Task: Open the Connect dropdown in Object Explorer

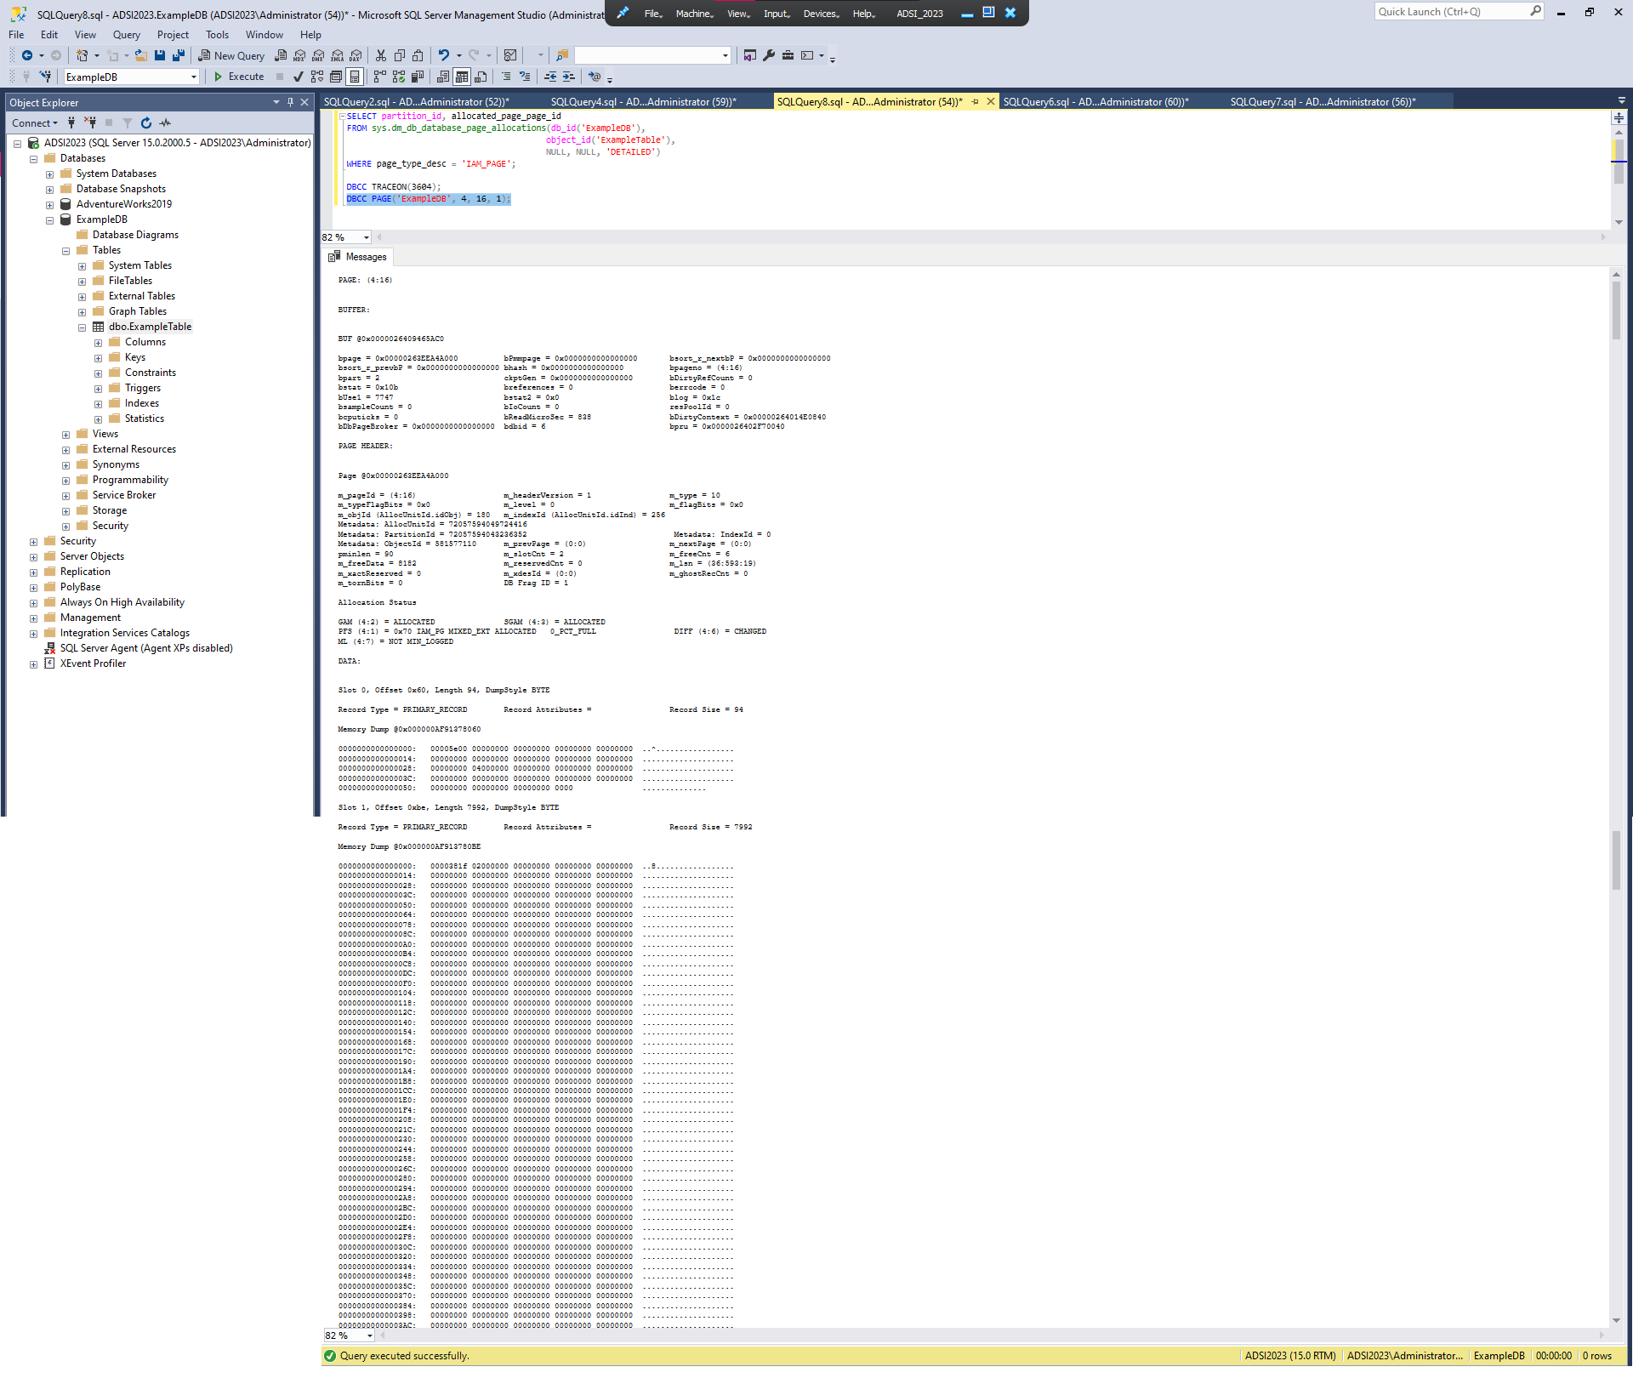Action: [x=34, y=122]
